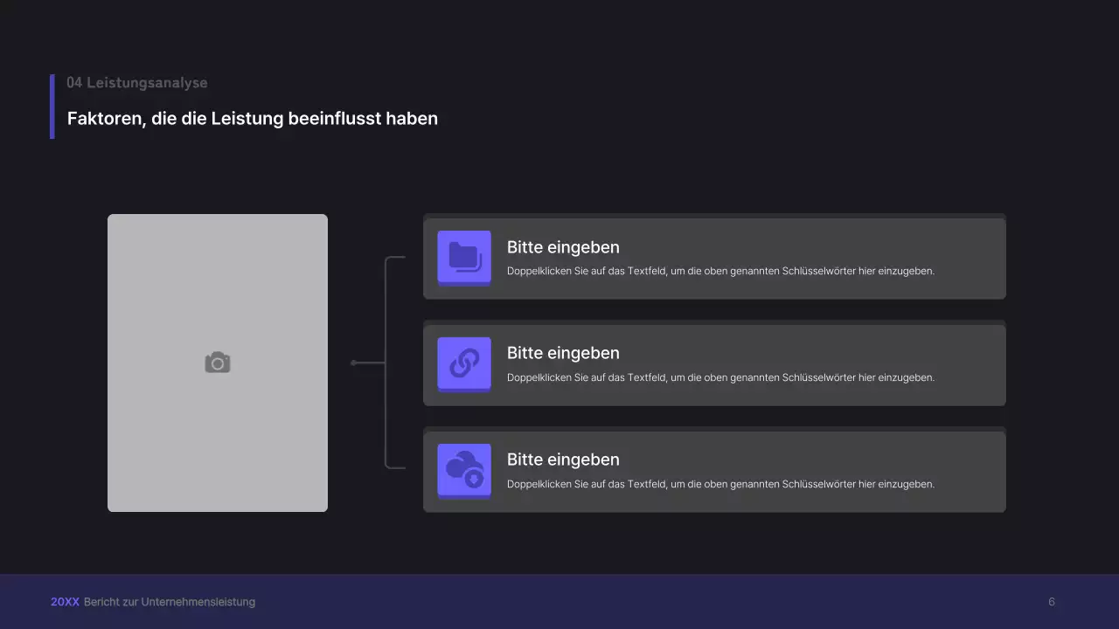Select the gray image placeholder's top area
Viewport: 1119px width, 629px height.
[218, 253]
